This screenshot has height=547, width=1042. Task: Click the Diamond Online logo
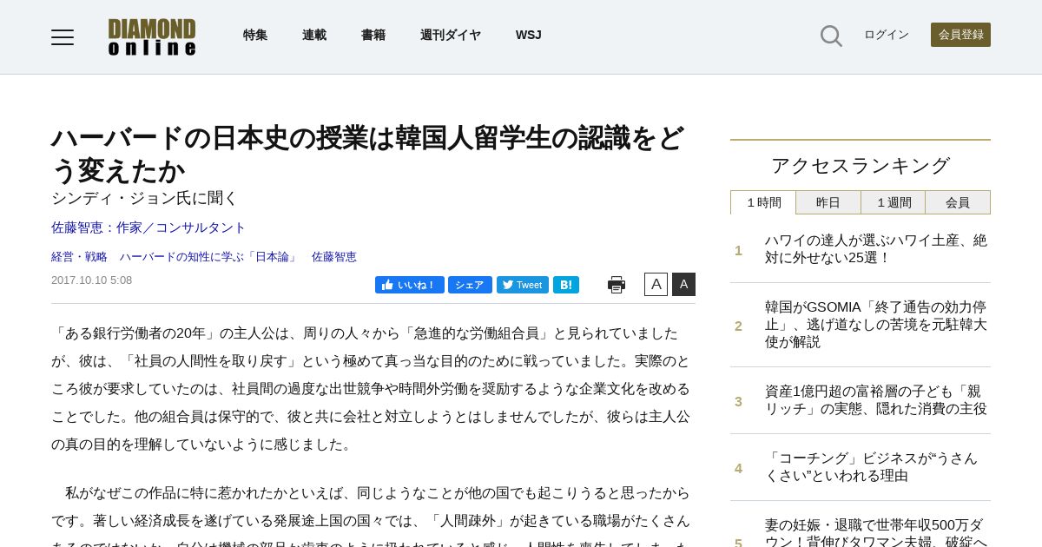pyautogui.click(x=152, y=37)
